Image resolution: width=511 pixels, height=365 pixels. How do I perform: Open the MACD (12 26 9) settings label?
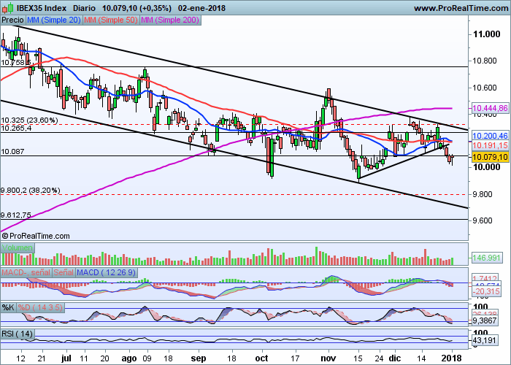107,272
